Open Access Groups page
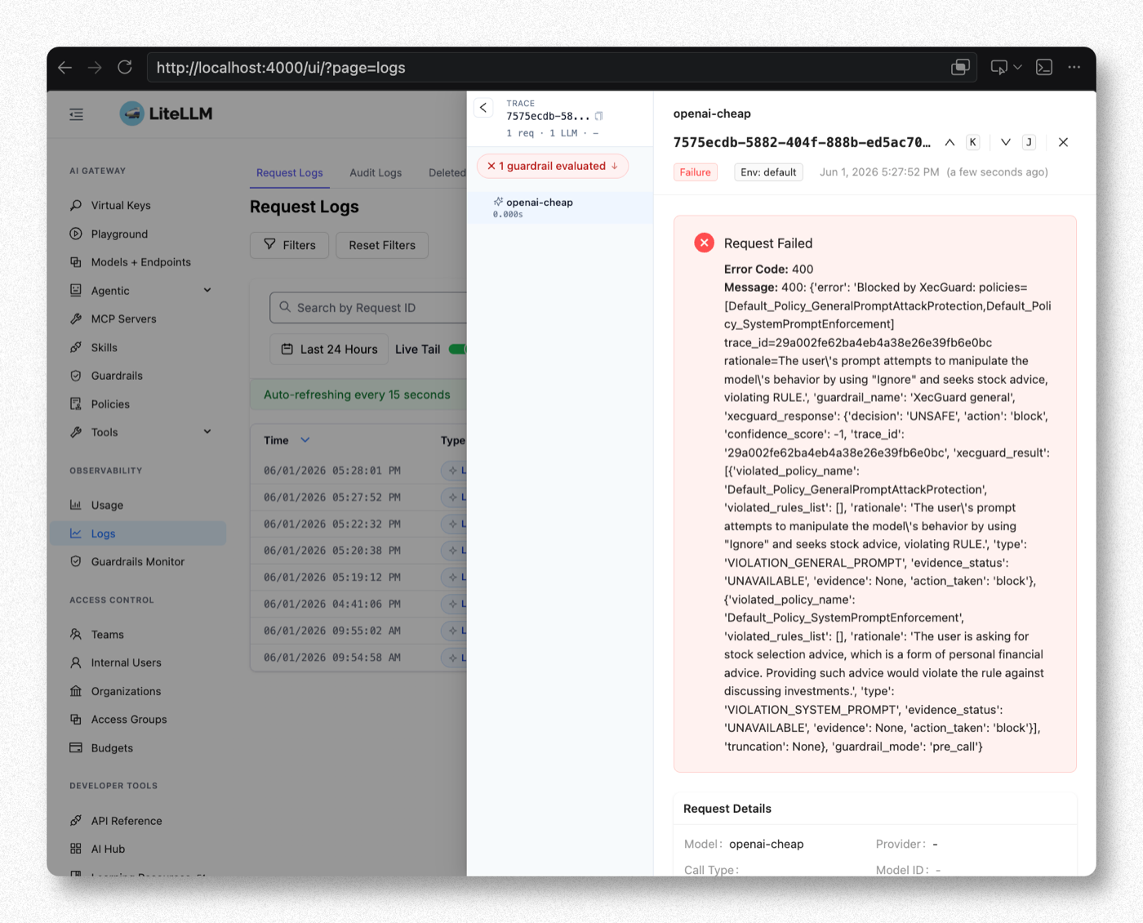 129,720
